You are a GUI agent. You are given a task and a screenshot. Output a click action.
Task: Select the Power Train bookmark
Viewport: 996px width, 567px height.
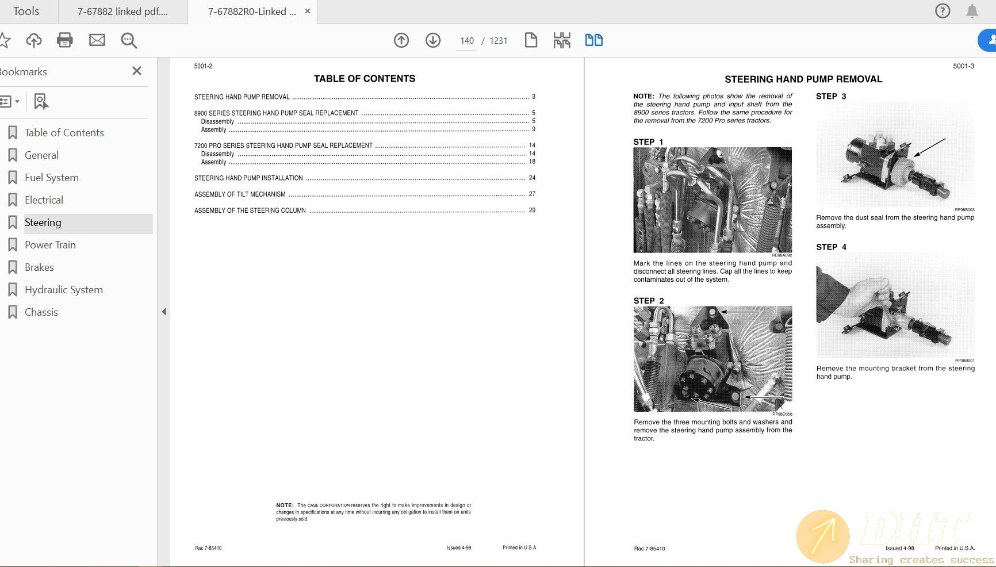[x=50, y=245]
